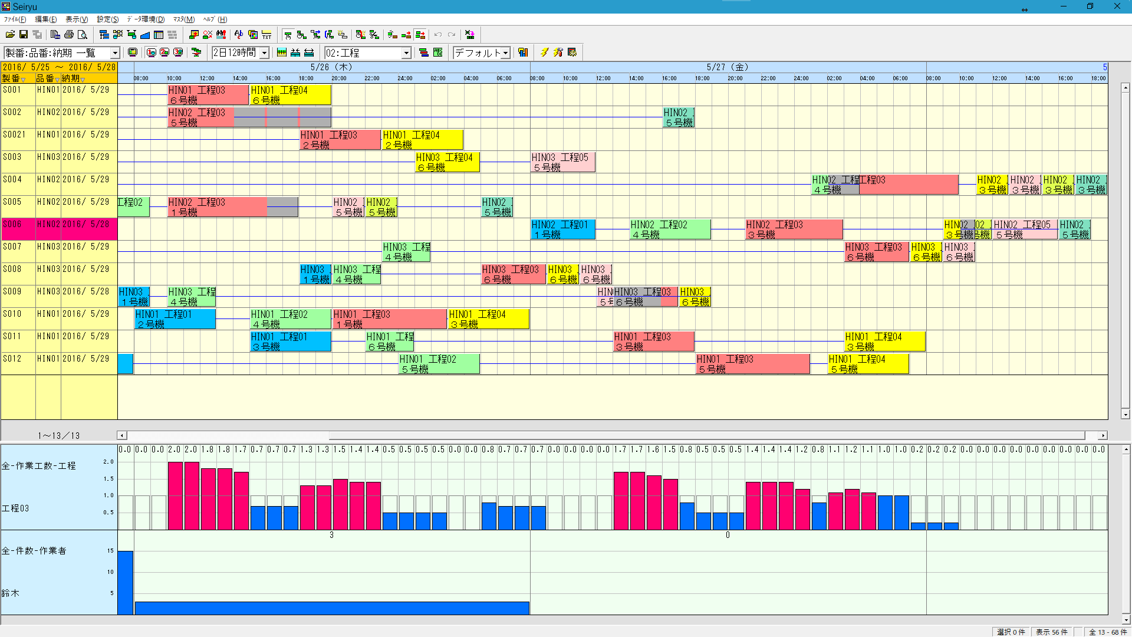
Task: Click the table grid view icon
Action: click(159, 35)
